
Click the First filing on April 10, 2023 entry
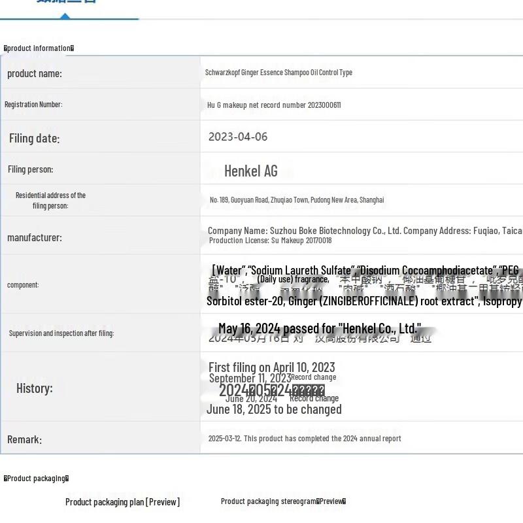pyautogui.click(x=271, y=367)
